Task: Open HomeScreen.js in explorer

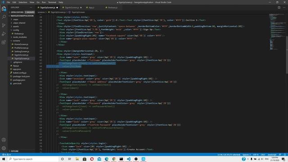Action: [21, 44]
